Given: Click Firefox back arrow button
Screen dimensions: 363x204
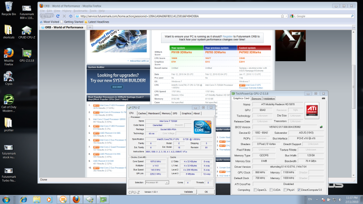Looking at the screenshot, I should pyautogui.click(x=44, y=16).
